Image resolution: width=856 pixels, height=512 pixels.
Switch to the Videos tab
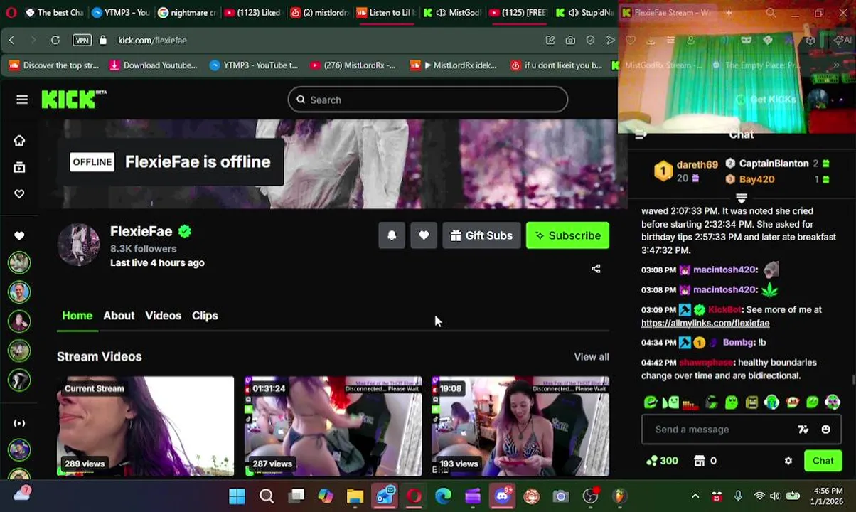click(x=163, y=316)
